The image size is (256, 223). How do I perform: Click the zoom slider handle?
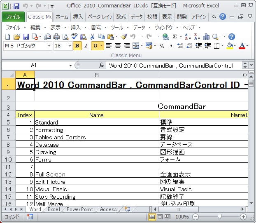(x=219, y=217)
